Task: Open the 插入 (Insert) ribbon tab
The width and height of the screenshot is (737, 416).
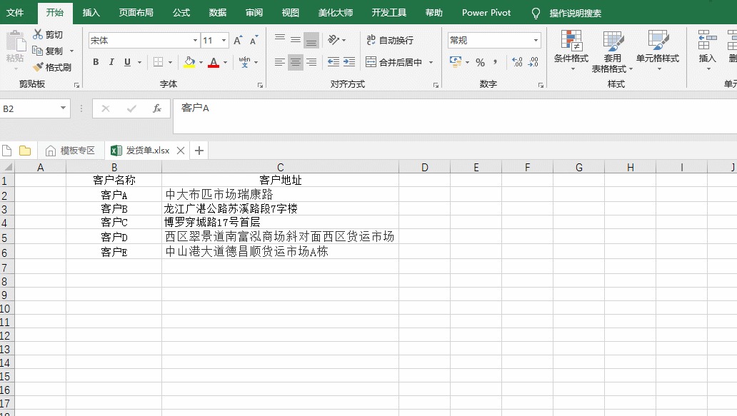Action: [91, 13]
